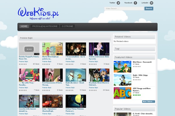Screen dimensions: 175x116
Task: Click 'No Related videos' text
Action: tap(121, 41)
